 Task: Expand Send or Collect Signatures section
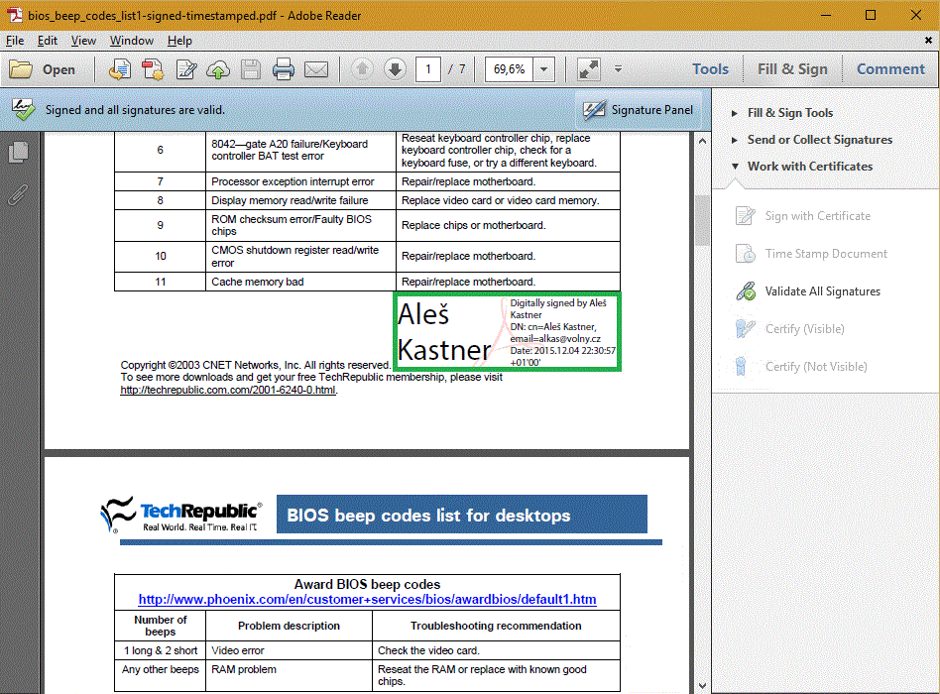click(819, 140)
